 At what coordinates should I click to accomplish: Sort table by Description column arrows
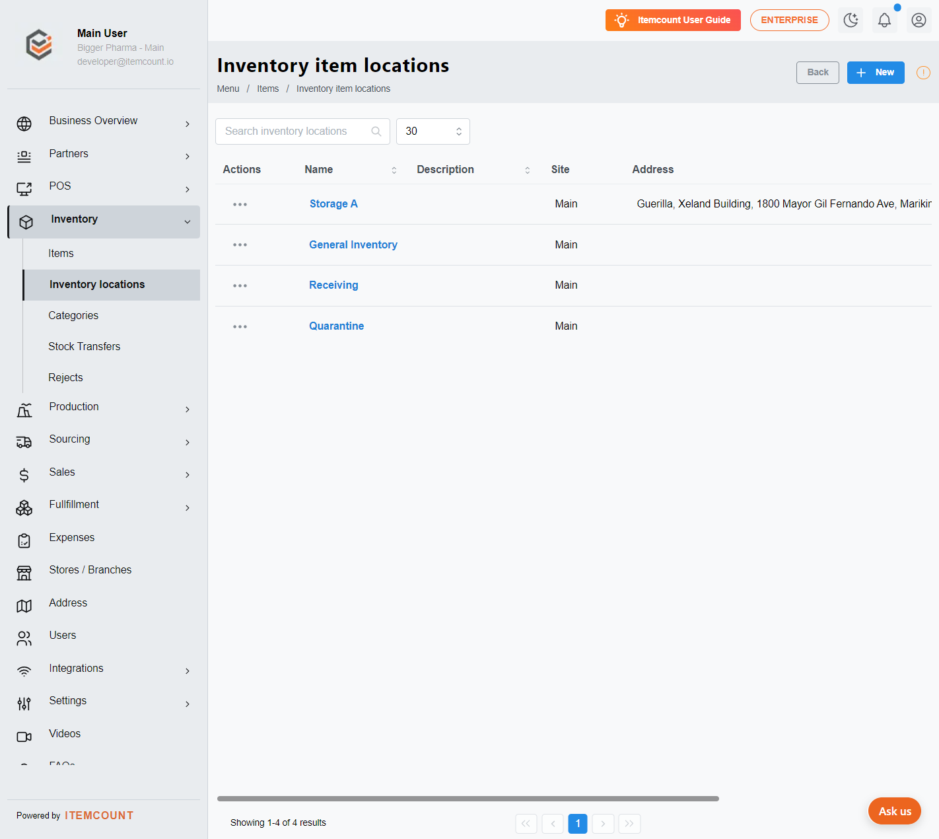click(x=528, y=170)
